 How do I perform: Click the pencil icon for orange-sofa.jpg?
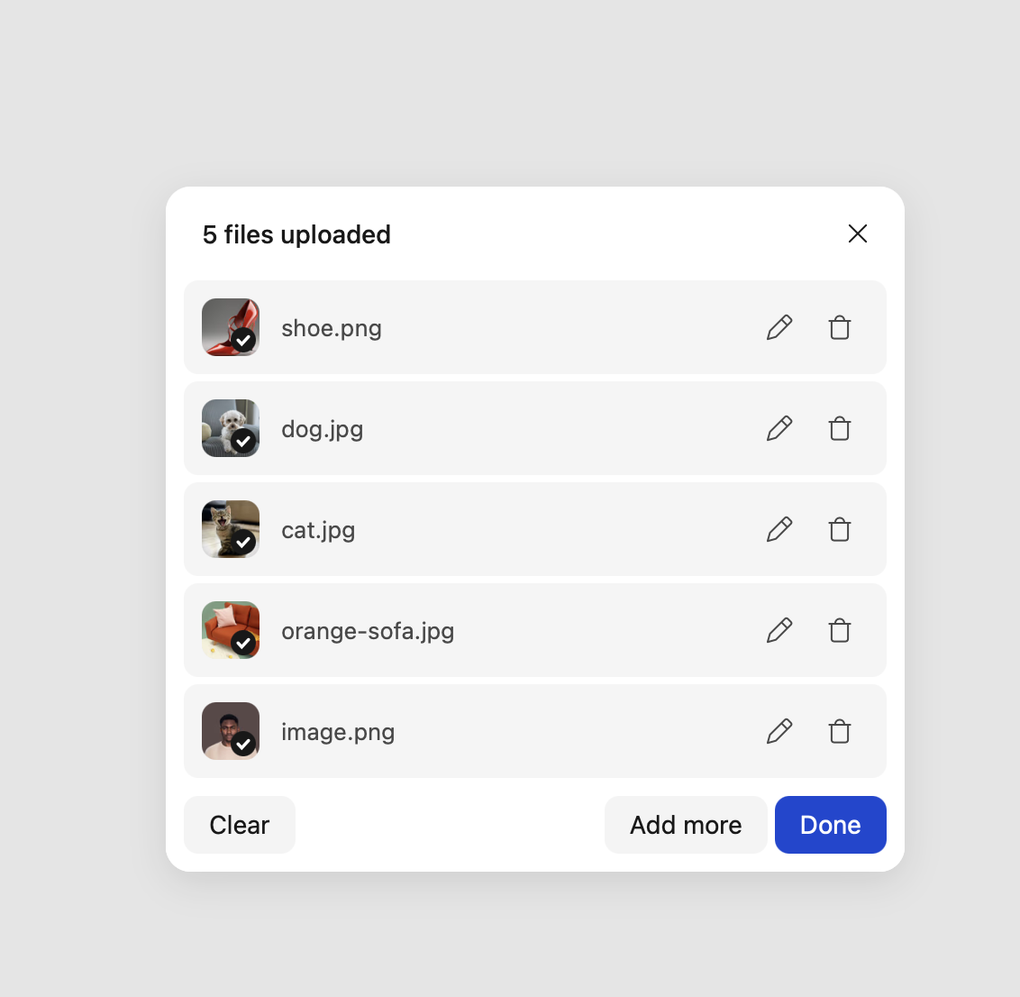tap(779, 630)
